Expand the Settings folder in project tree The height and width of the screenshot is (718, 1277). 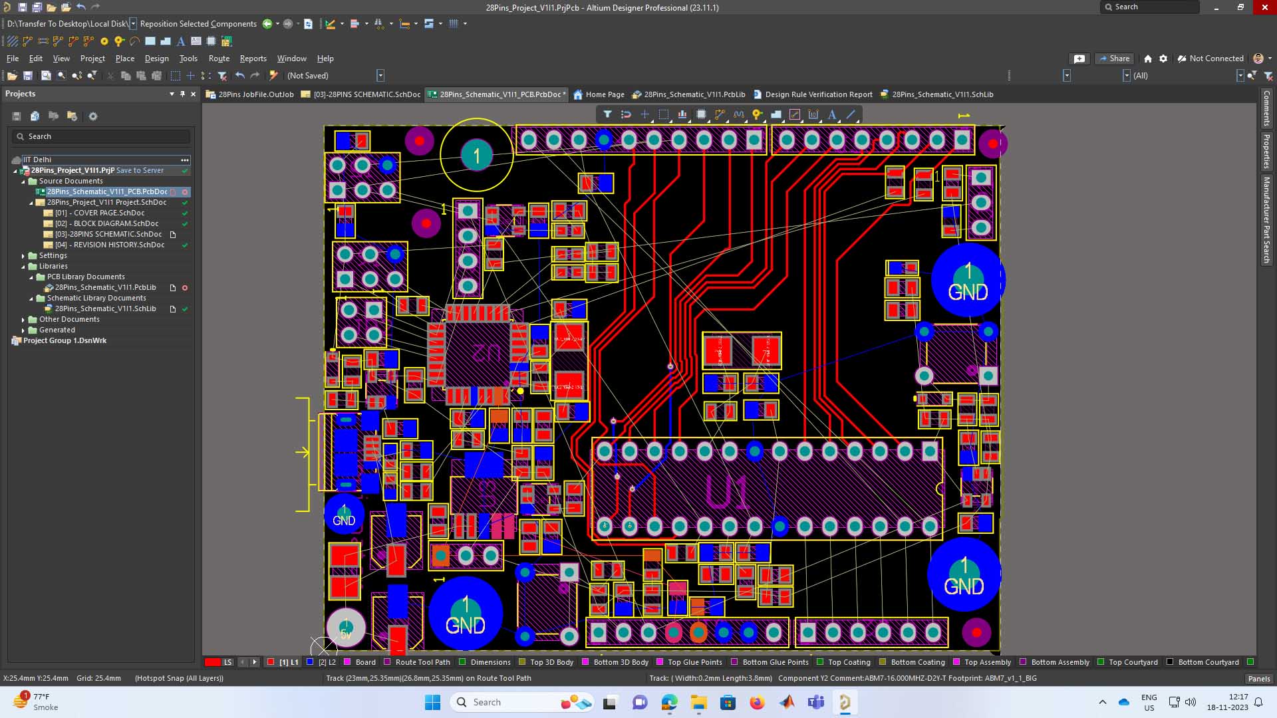coord(23,255)
